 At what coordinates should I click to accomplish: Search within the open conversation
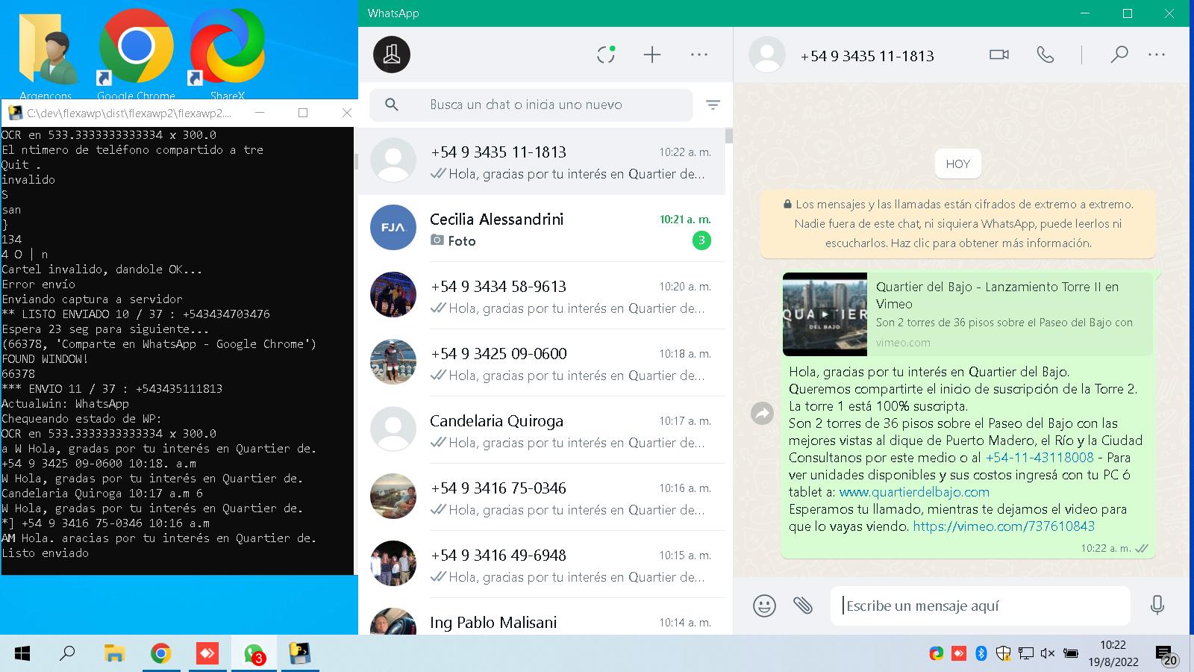(x=1119, y=55)
